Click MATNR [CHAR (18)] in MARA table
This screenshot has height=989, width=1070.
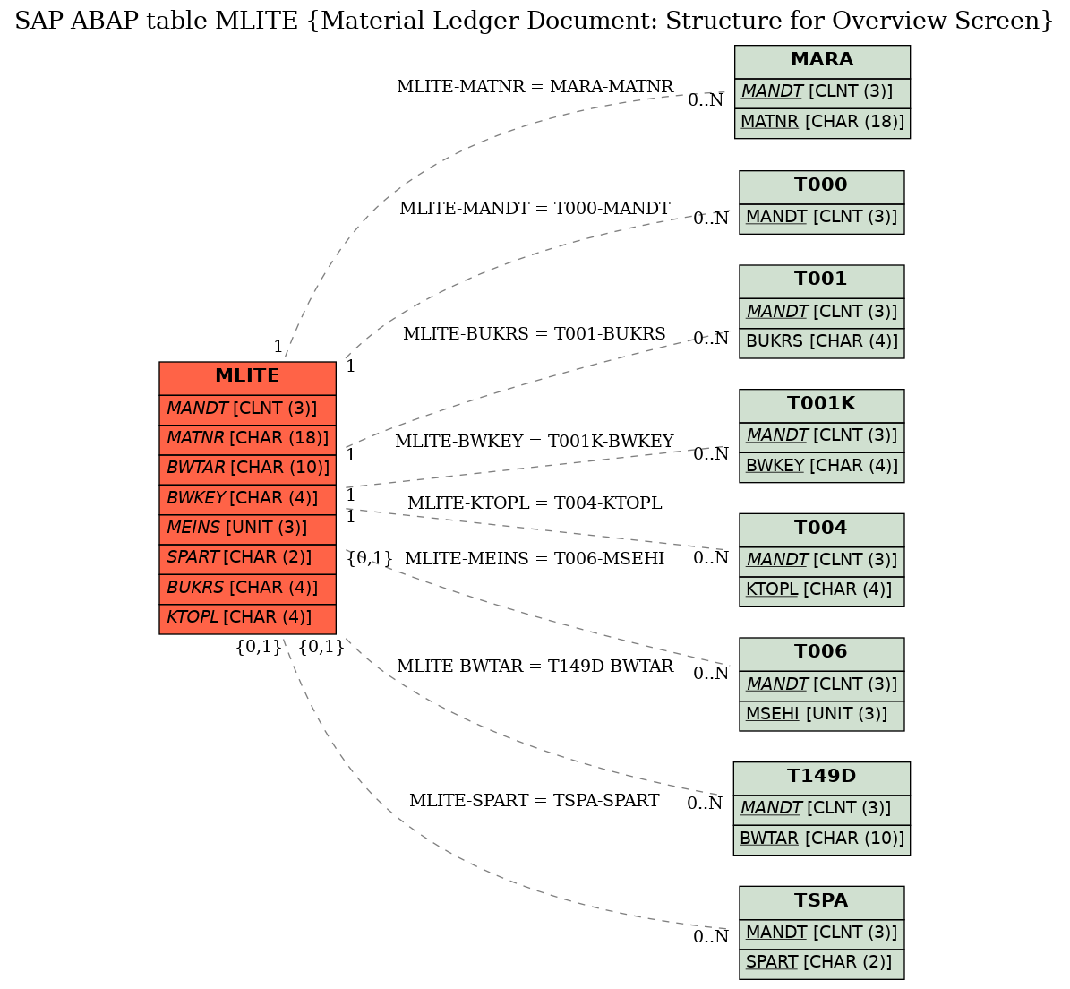(822, 124)
